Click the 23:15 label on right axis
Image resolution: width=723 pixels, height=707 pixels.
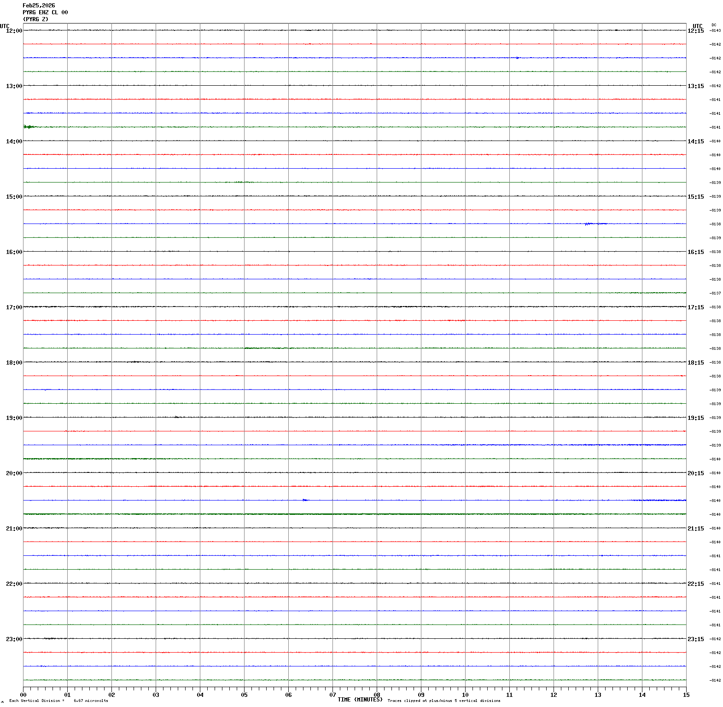[695, 639]
